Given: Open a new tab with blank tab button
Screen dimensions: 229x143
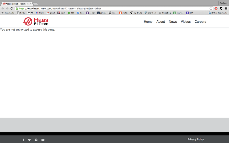Looking at the screenshot, I should (35, 4).
